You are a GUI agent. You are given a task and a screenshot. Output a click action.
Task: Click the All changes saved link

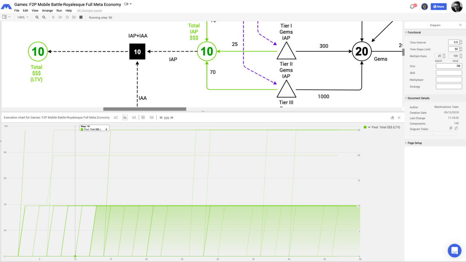tap(89, 11)
